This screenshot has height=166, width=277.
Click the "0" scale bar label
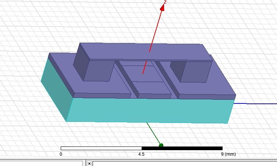[x=61, y=154]
